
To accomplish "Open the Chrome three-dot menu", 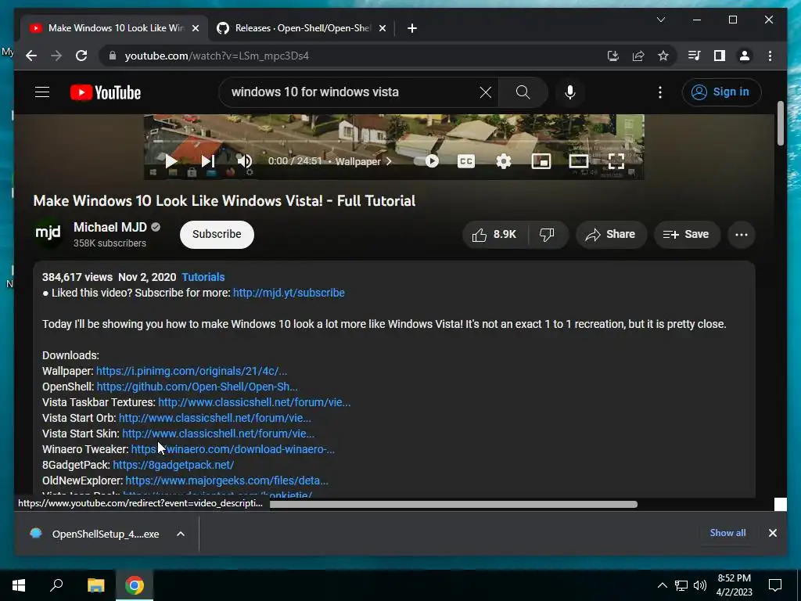I will 770,56.
